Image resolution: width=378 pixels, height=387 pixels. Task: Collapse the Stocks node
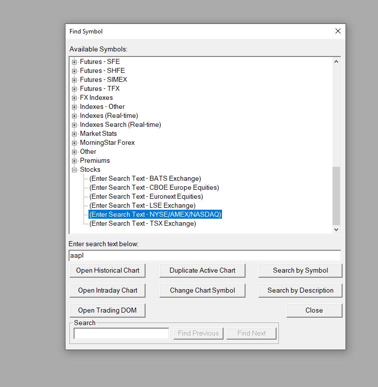[74, 170]
